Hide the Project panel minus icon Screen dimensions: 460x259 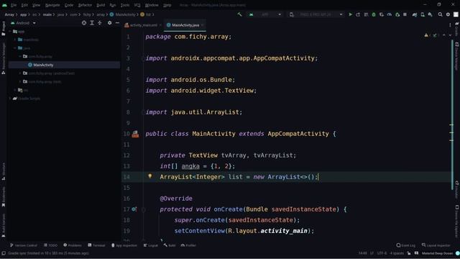pos(117,22)
